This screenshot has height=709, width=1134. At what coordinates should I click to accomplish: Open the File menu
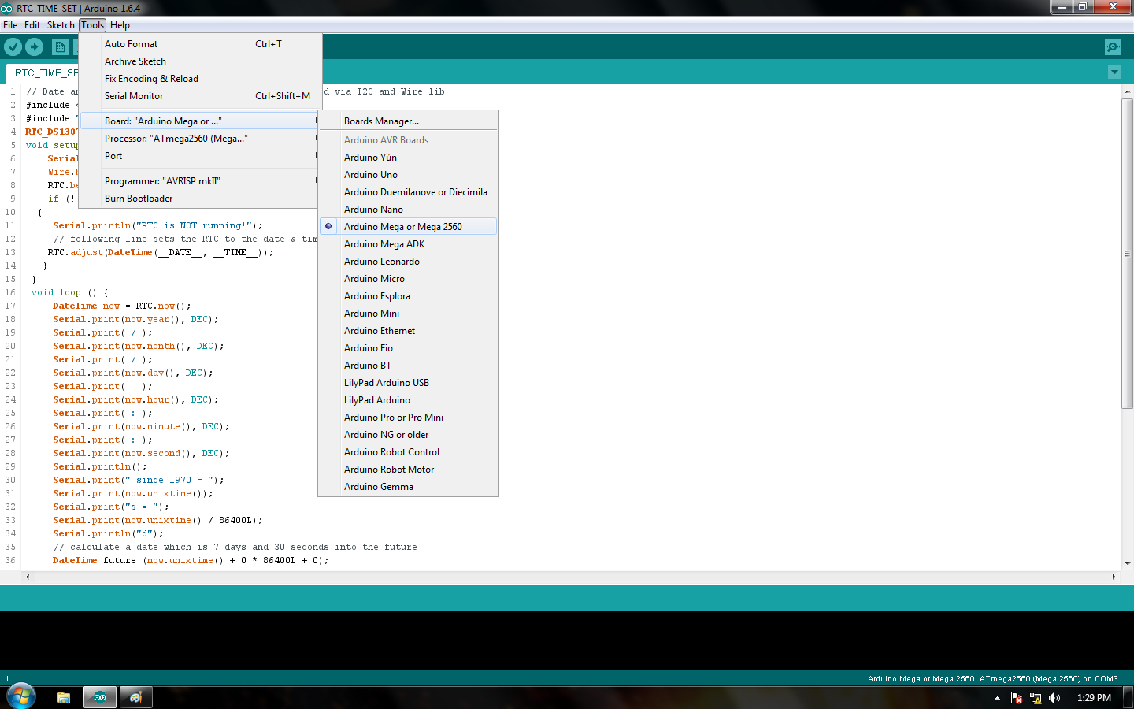tap(10, 25)
